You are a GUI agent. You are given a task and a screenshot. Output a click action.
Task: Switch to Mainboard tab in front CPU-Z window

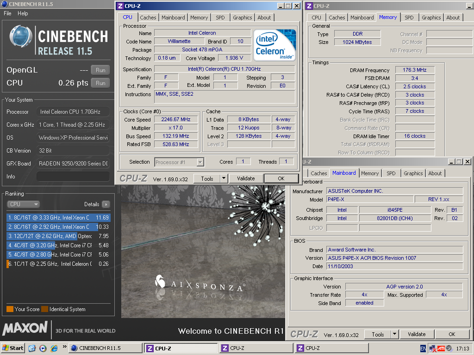click(173, 18)
